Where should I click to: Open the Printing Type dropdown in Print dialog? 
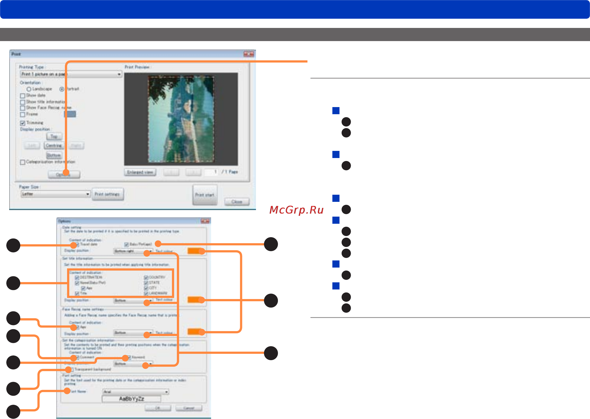pos(71,74)
